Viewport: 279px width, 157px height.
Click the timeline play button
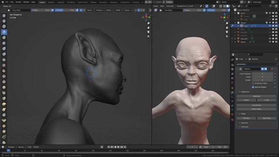(118, 147)
